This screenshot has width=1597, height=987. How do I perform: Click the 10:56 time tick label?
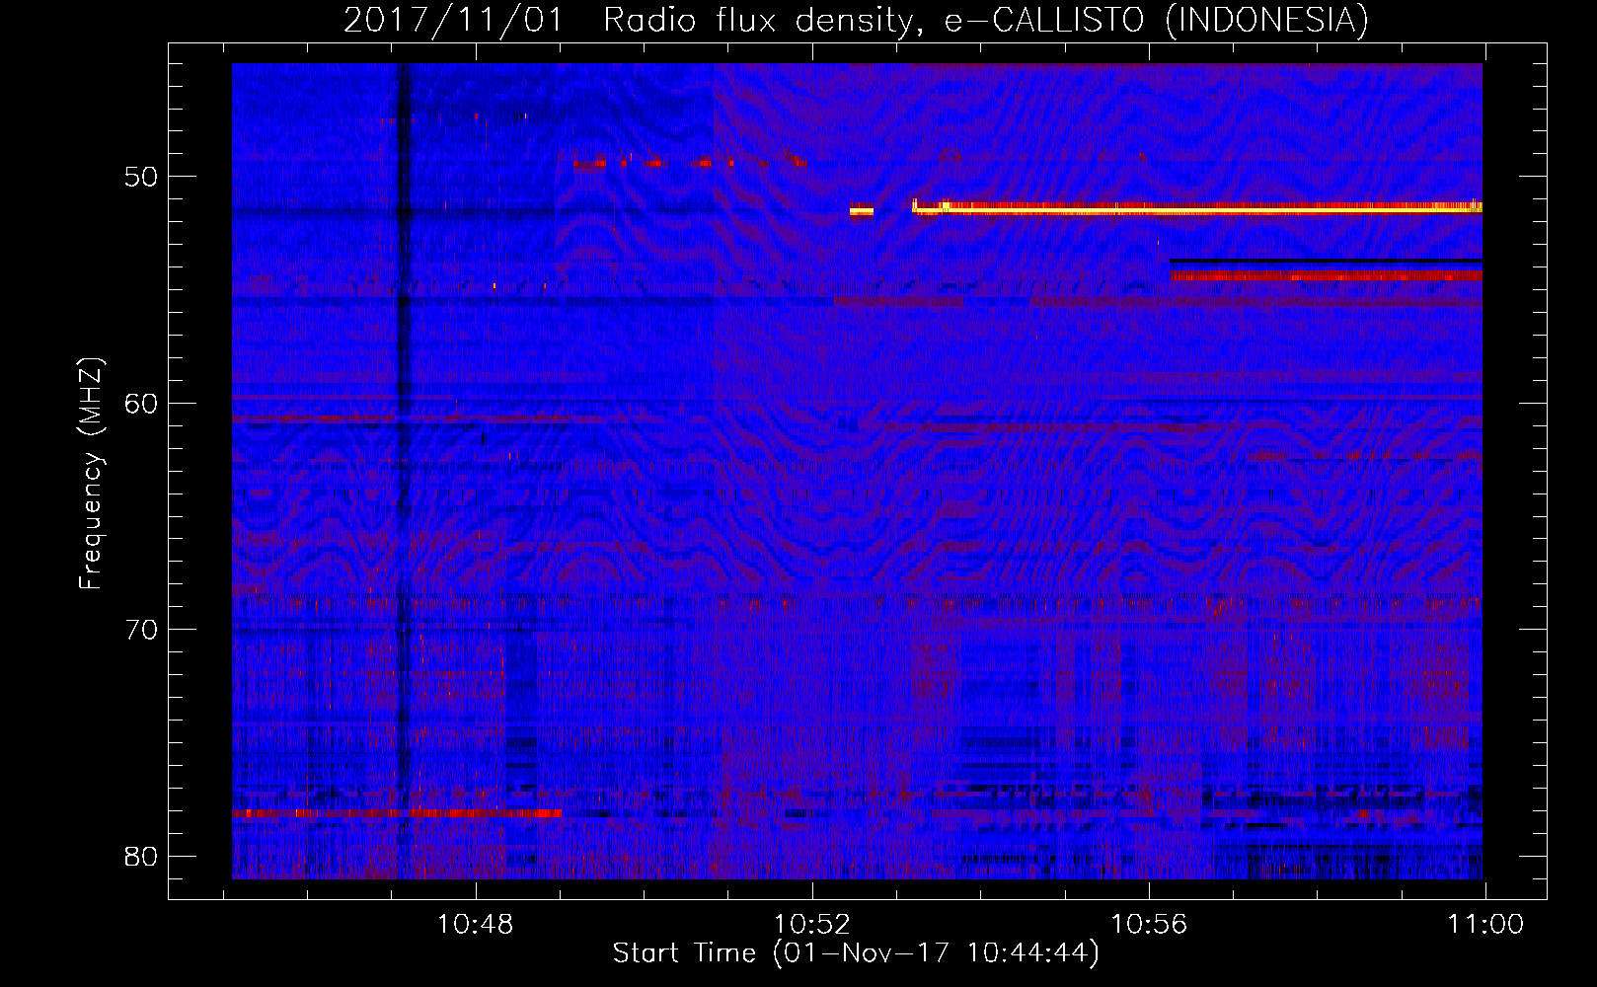1149,925
